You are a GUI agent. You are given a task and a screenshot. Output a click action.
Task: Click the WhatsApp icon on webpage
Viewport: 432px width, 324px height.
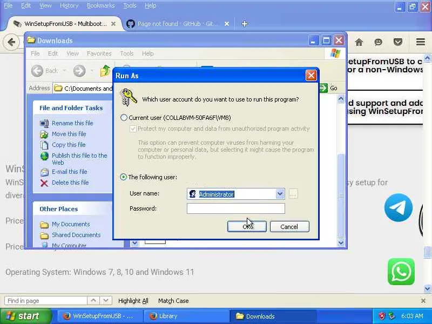tap(401, 272)
